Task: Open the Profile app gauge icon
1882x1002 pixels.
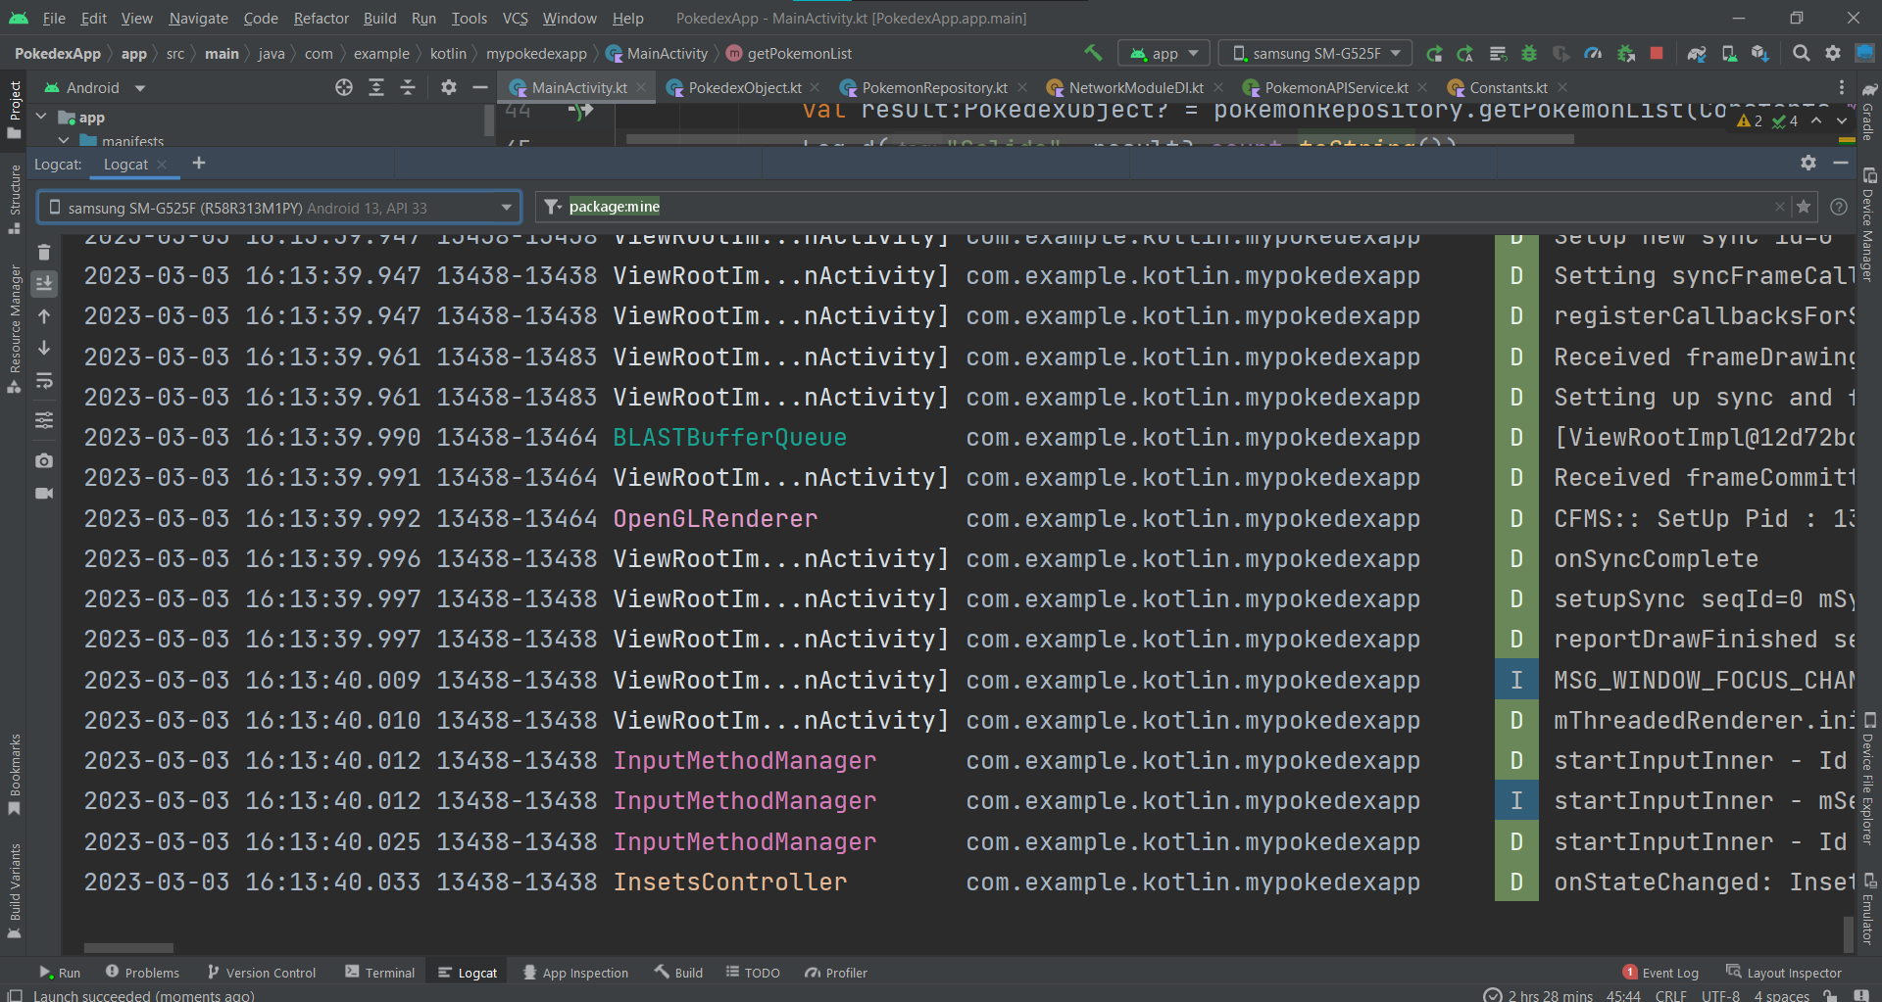Action: (1593, 54)
